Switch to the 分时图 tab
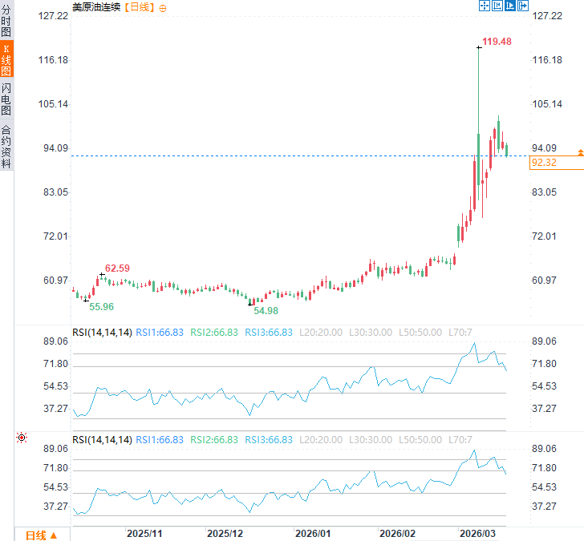584x541 pixels. click(x=6, y=20)
